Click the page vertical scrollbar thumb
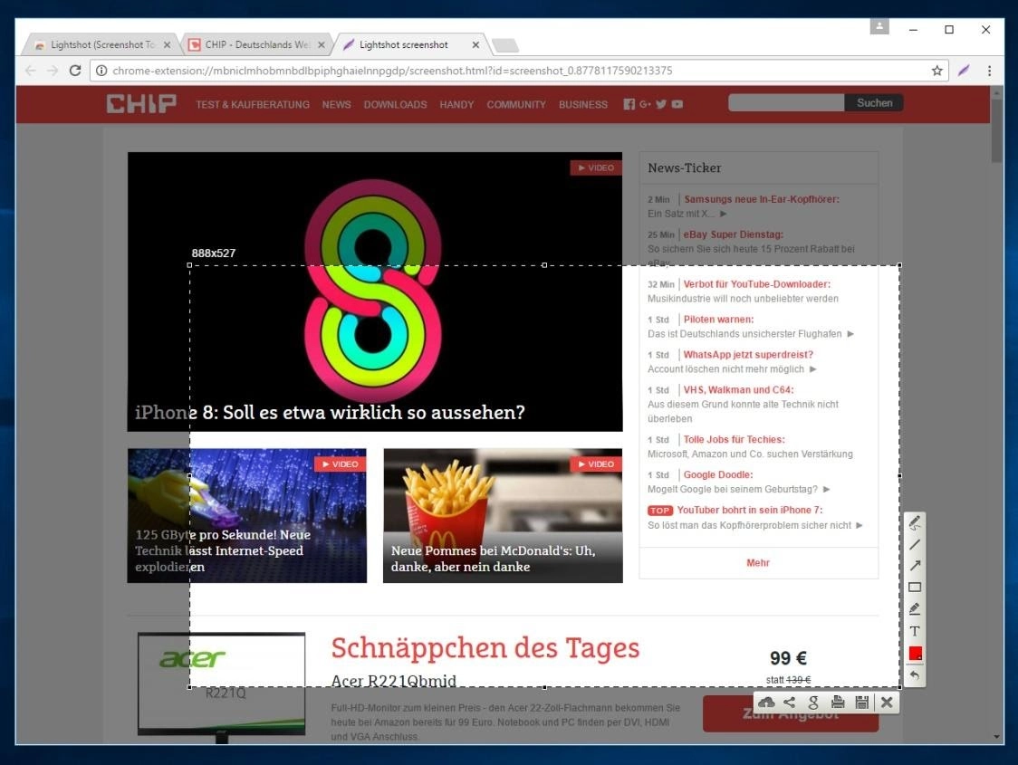The image size is (1018, 765). pos(996,129)
